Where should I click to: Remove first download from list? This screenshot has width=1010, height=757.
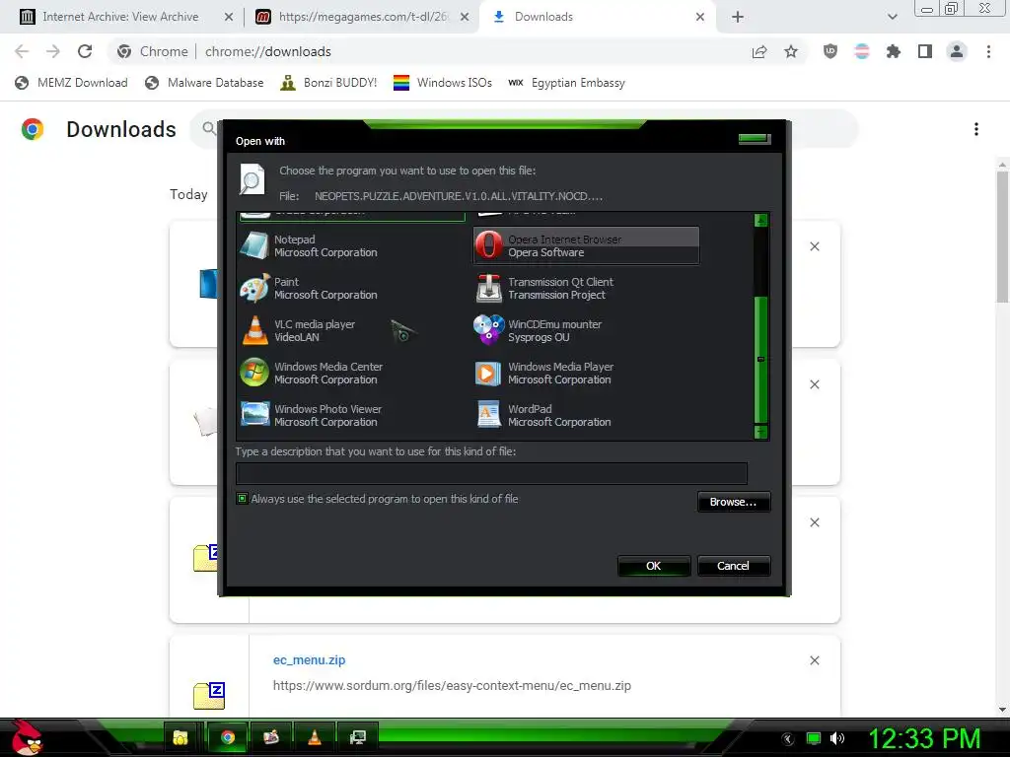tap(815, 246)
